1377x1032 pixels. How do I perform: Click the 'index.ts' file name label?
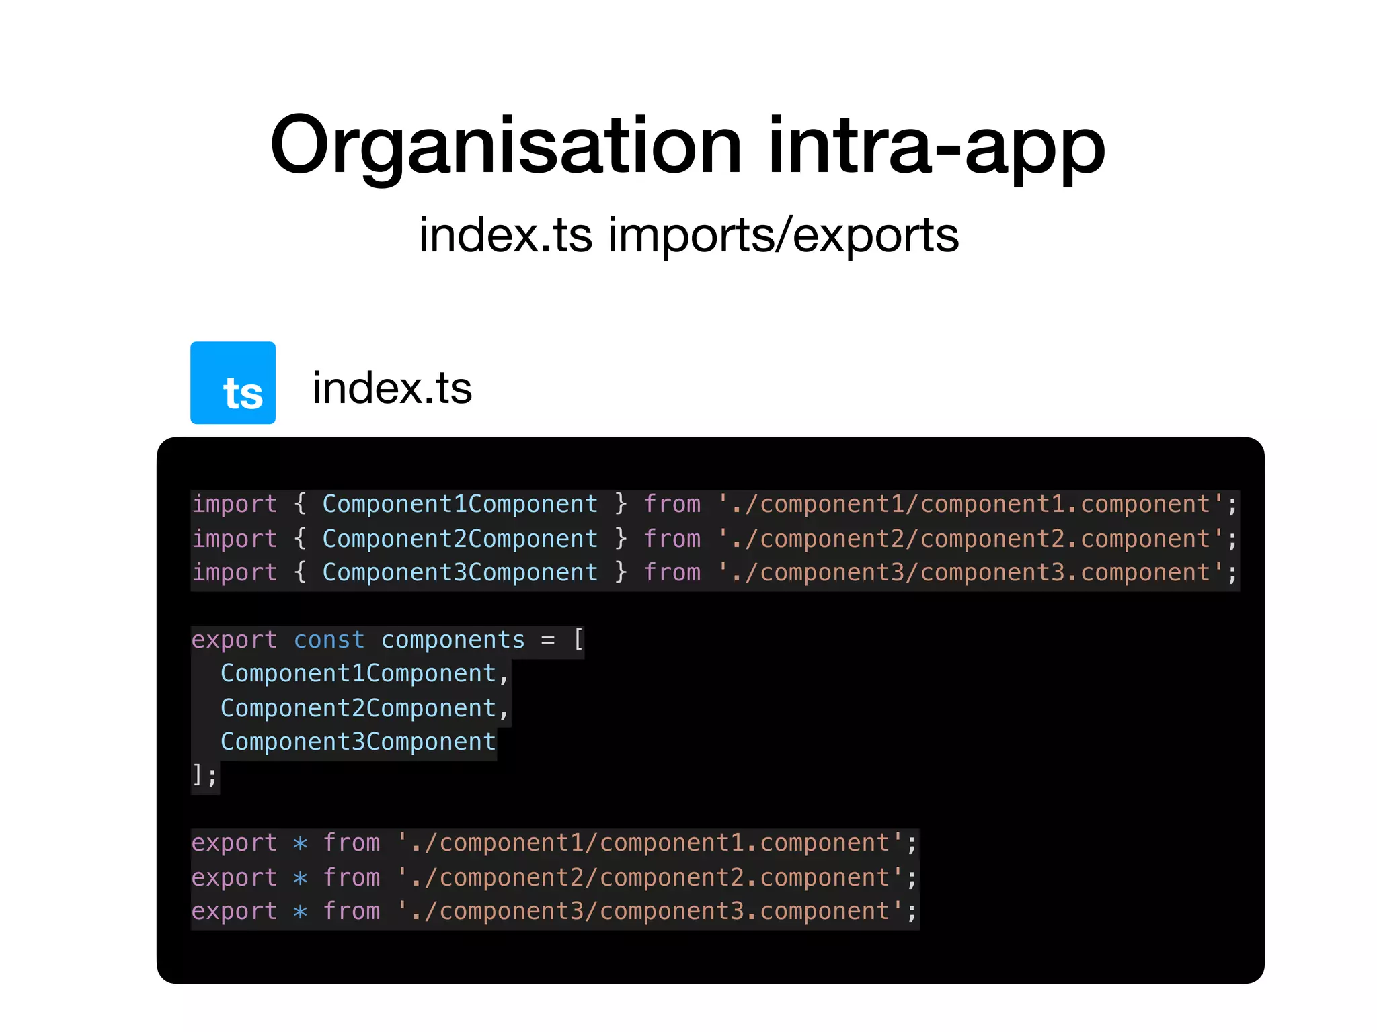pyautogui.click(x=392, y=388)
